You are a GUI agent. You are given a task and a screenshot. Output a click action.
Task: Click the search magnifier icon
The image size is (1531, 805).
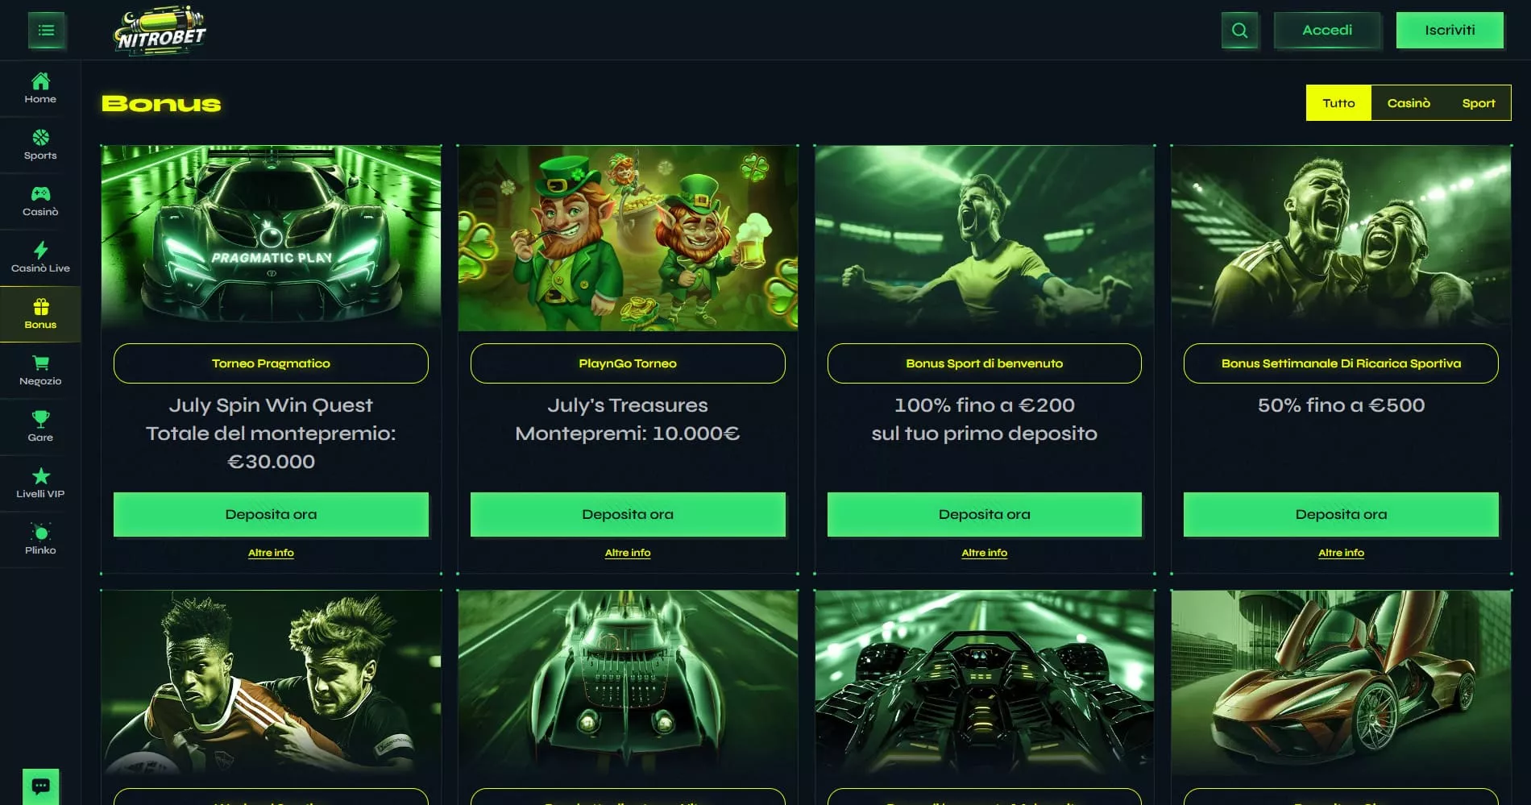coord(1239,31)
